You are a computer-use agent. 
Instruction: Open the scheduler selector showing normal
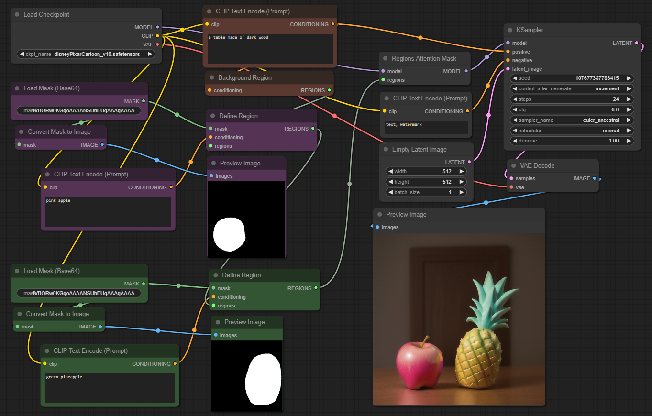[x=572, y=131]
